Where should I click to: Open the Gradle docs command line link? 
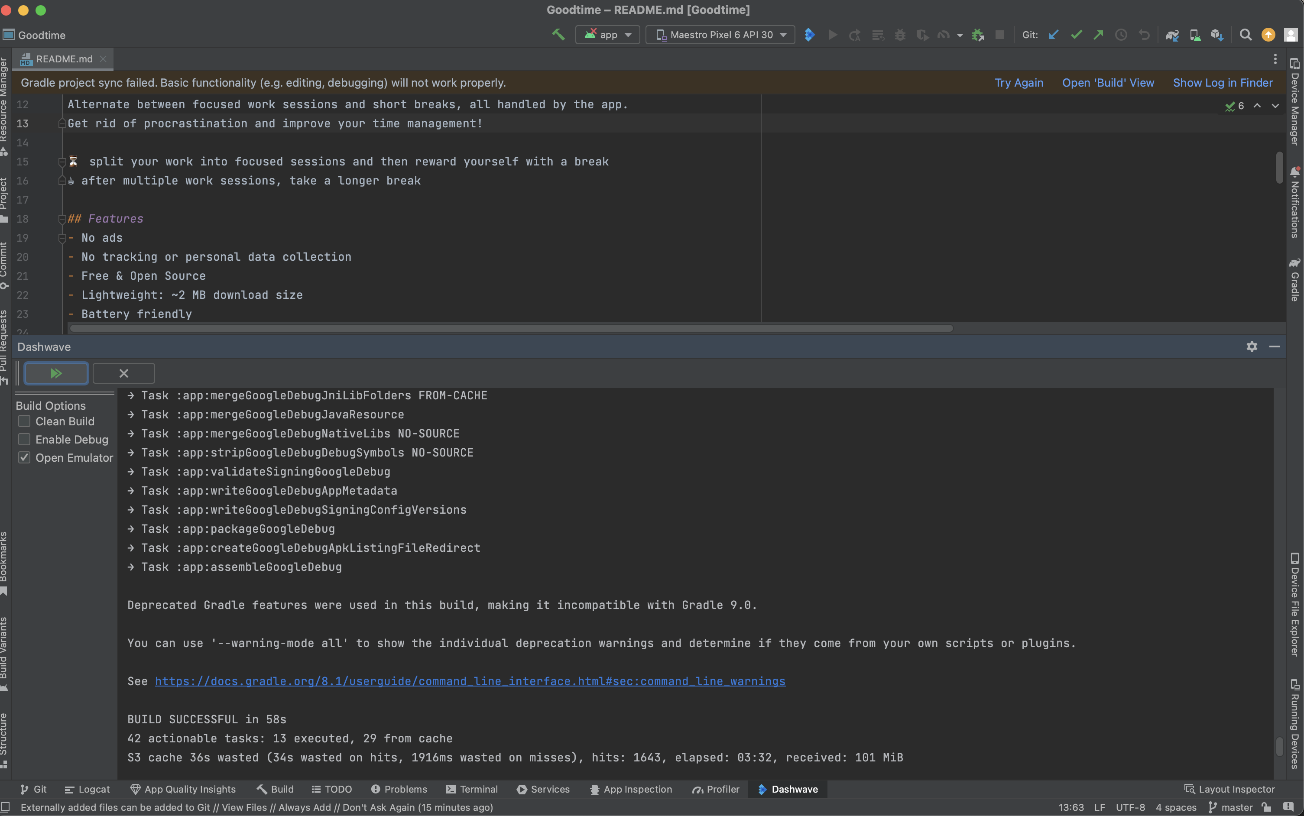[470, 681]
